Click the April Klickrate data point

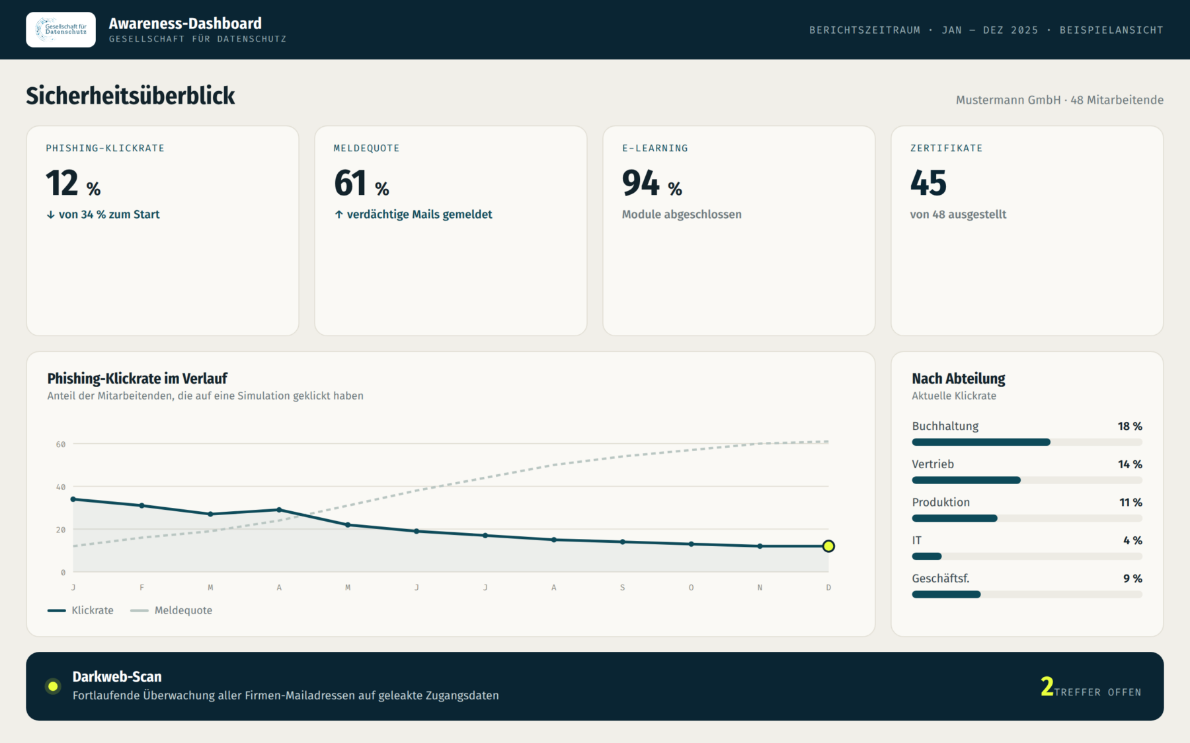point(279,510)
